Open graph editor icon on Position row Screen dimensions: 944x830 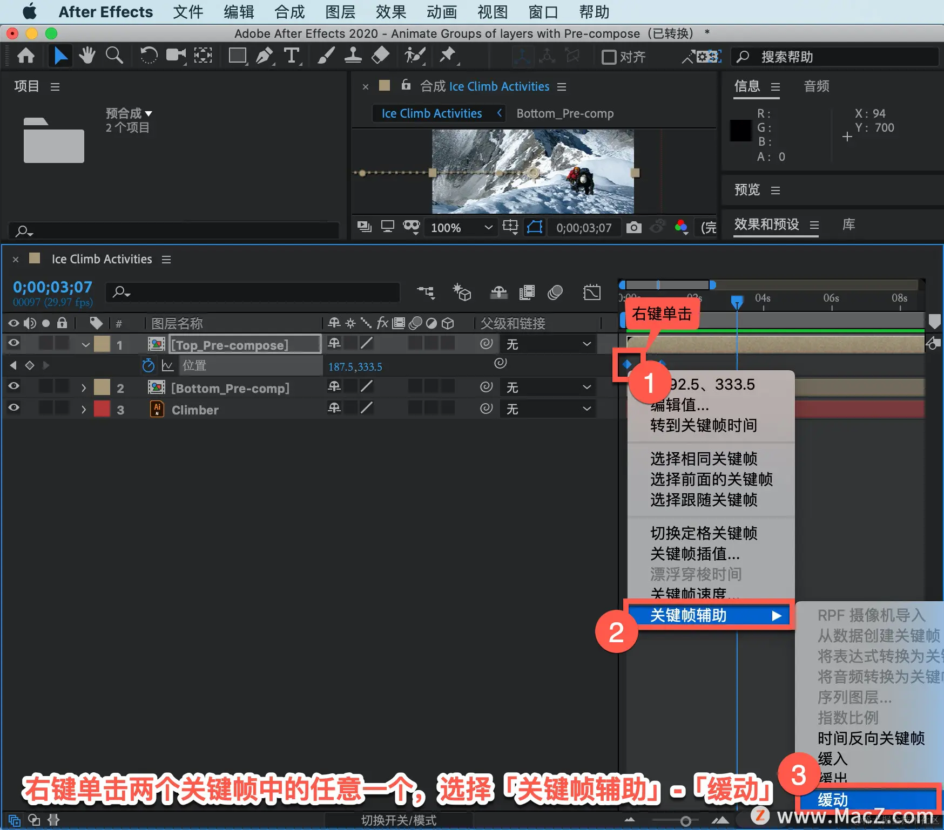(168, 366)
